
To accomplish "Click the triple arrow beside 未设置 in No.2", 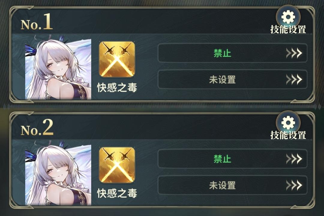I will click(x=294, y=185).
